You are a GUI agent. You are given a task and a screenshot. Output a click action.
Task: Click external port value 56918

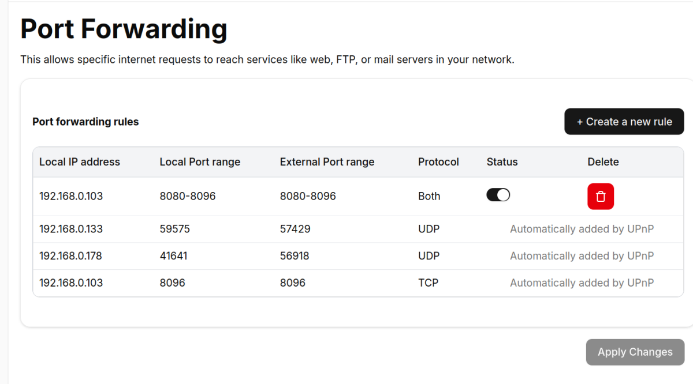coord(295,256)
